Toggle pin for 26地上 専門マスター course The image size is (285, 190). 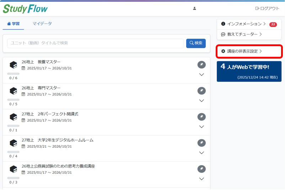tap(201, 91)
